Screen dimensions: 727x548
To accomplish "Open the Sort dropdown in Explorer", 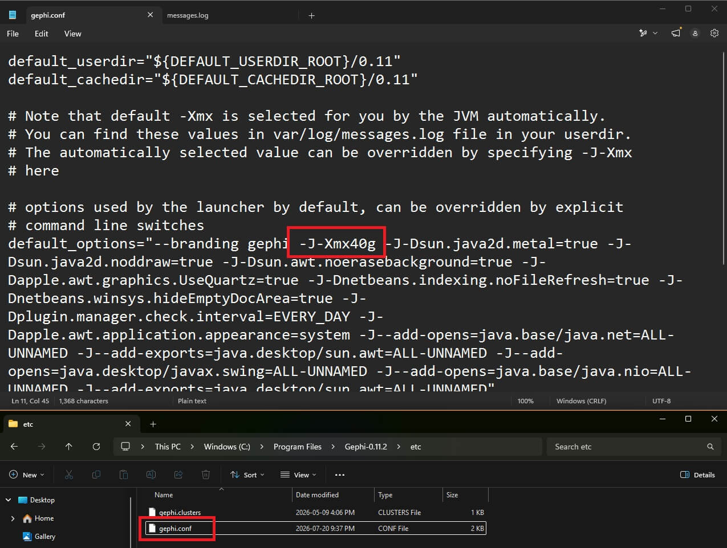I will click(247, 475).
